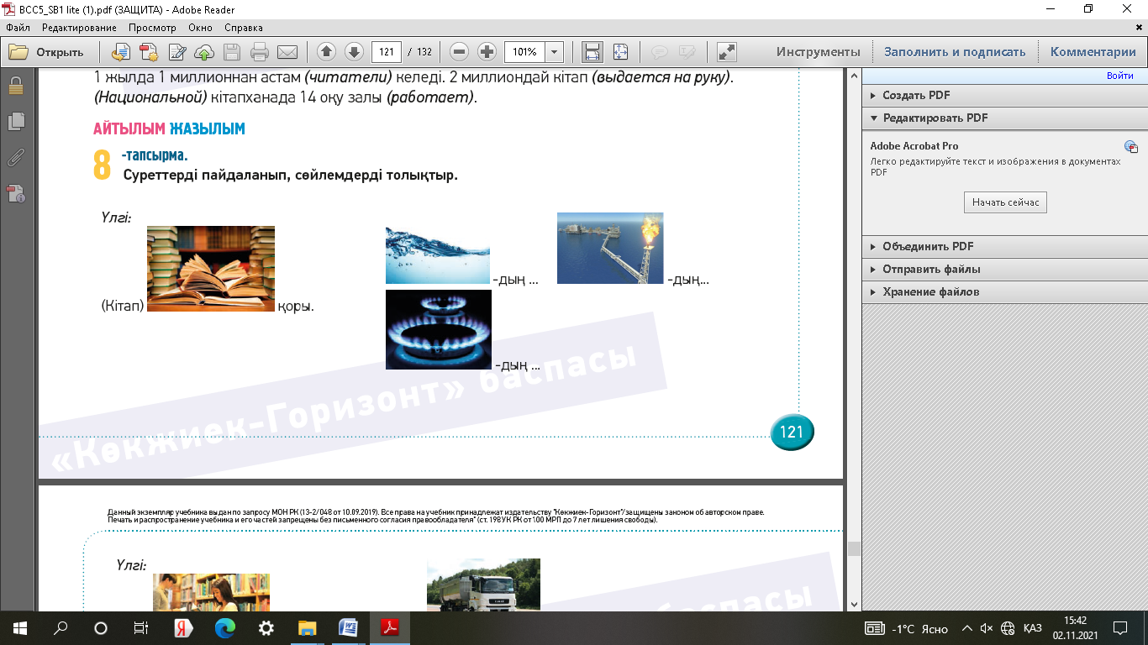Click the Открыть open-file button
This screenshot has height=645, width=1148.
point(46,52)
